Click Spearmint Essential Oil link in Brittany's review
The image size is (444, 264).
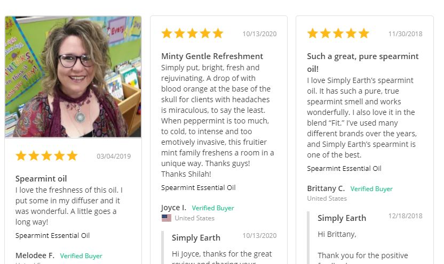[344, 168]
